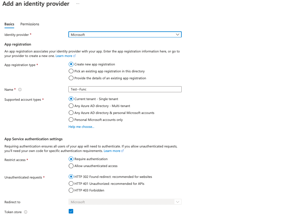The width and height of the screenshot is (282, 218).
Task: Select HTTP 401 Unauthorized for unauthenticated requests
Action: pos(71,183)
